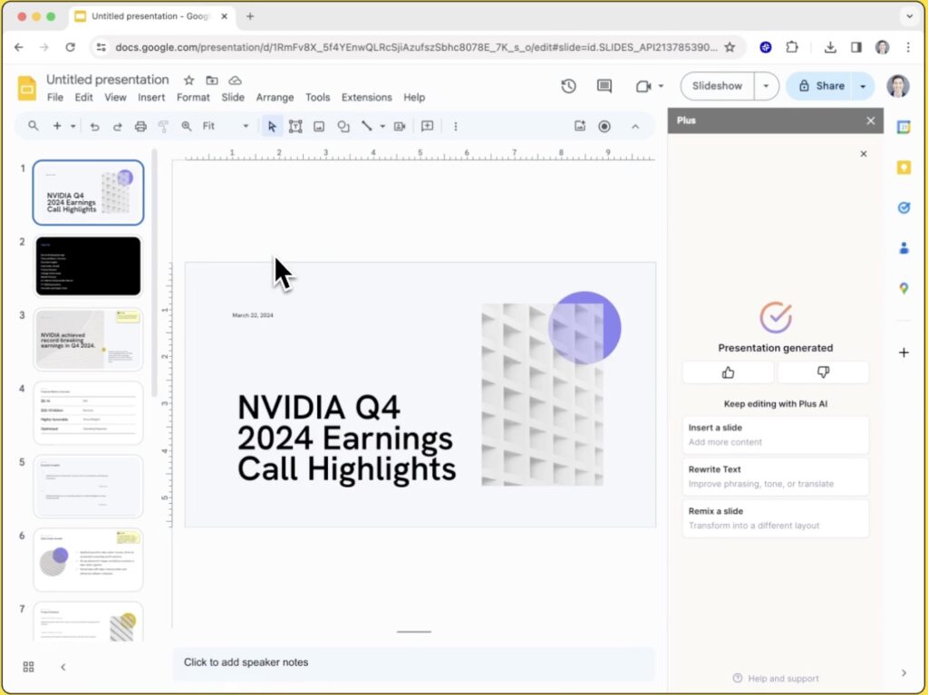Click Rewrite Text option
The height and width of the screenshot is (695, 928).
tap(776, 477)
